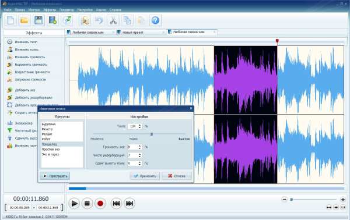Screen dimensions: 350x220
Task: Click the Paste clipboard toolbar icon
Action: 141,20
